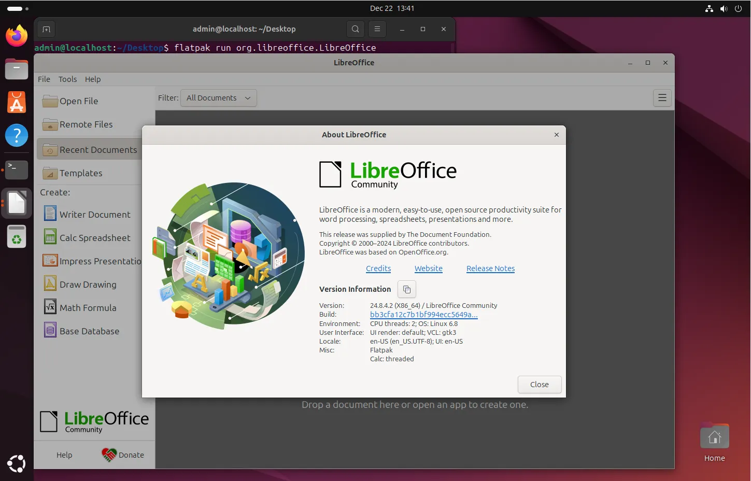The image size is (751, 481).
Task: Create a new Calc Spreadsheet
Action: point(88,237)
